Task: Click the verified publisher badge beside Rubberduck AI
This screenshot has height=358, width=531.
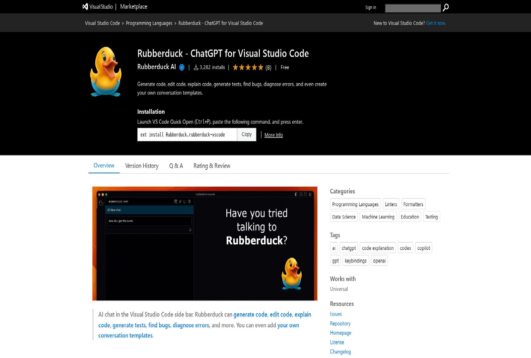Action: (x=181, y=67)
